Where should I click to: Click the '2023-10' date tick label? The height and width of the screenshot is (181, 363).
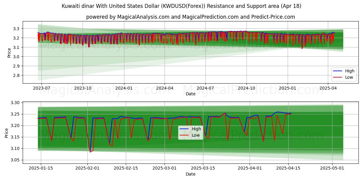(x=83, y=88)
